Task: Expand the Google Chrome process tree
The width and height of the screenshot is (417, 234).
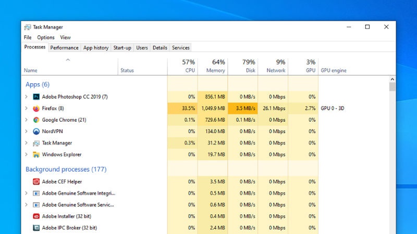Action: click(26, 120)
